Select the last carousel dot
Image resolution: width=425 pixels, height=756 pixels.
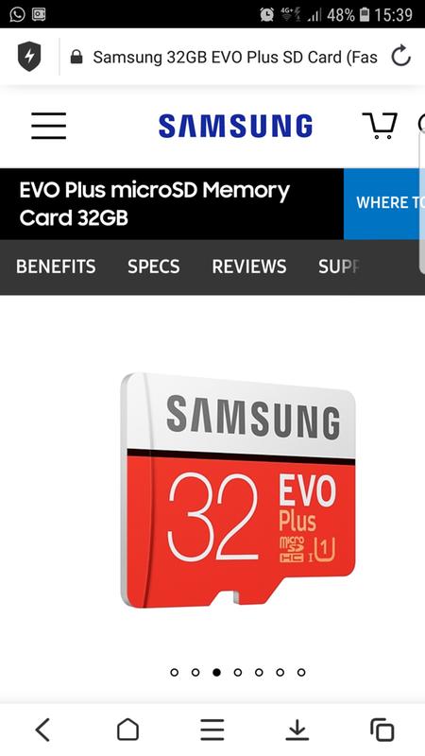pyautogui.click(x=301, y=672)
